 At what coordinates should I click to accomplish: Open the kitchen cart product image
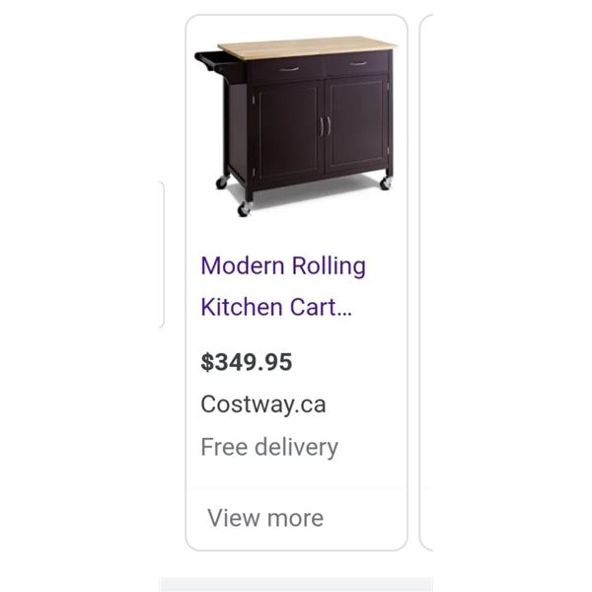pyautogui.click(x=296, y=126)
